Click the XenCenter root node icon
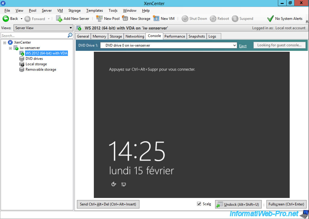The height and width of the screenshot is (219, 309). pyautogui.click(x=10, y=42)
